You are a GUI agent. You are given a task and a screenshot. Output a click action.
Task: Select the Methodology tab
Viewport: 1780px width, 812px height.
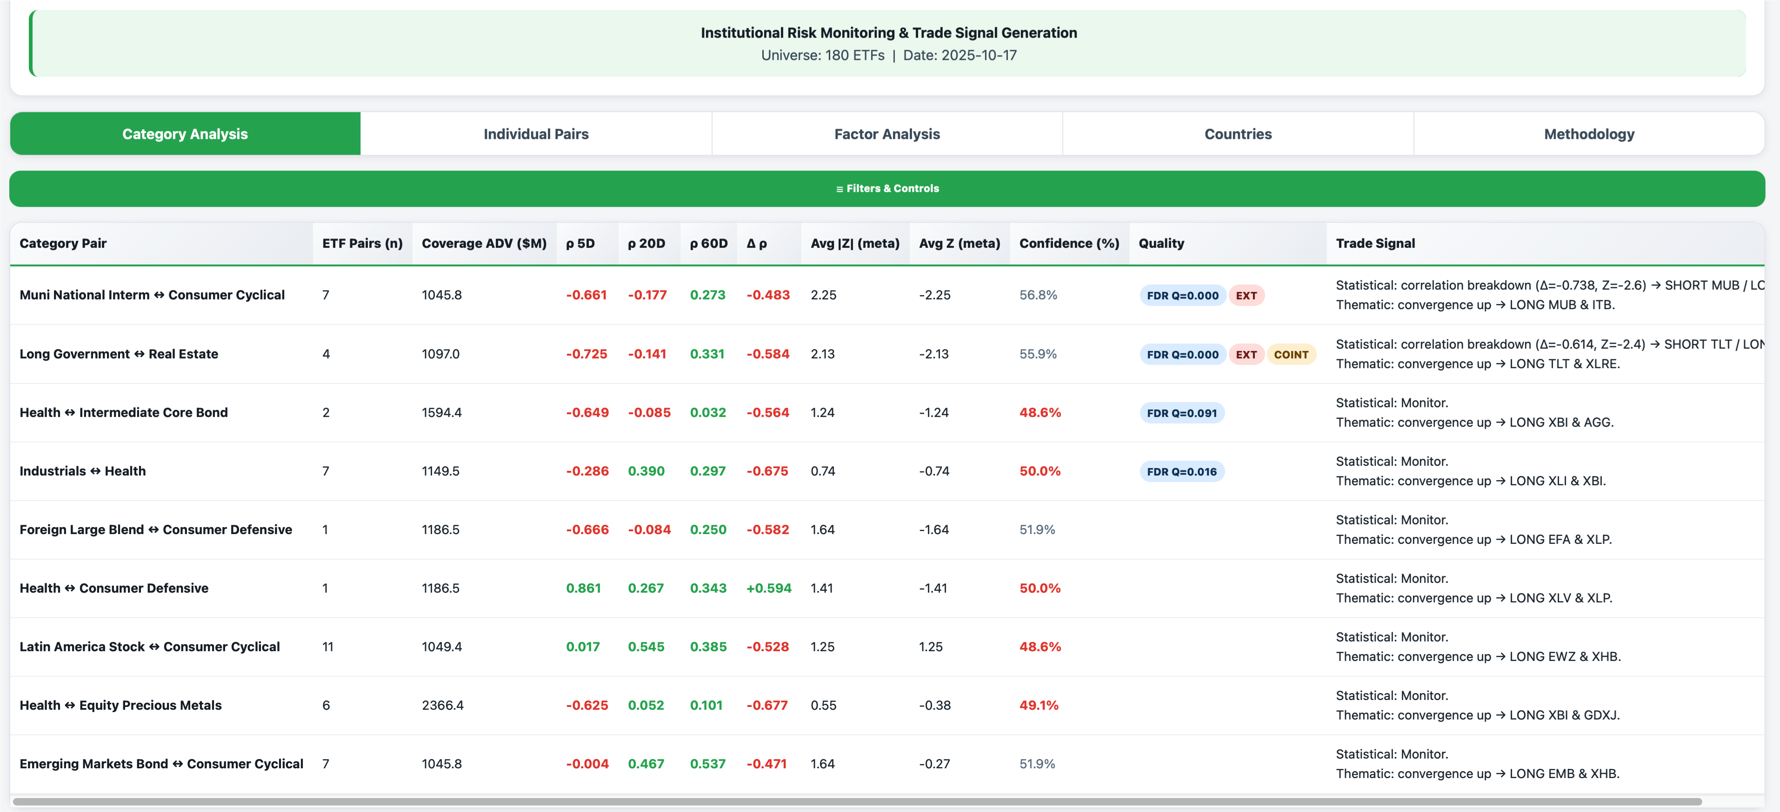coord(1588,134)
